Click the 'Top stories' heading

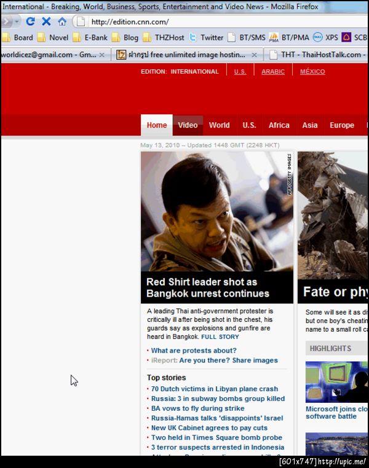point(167,378)
